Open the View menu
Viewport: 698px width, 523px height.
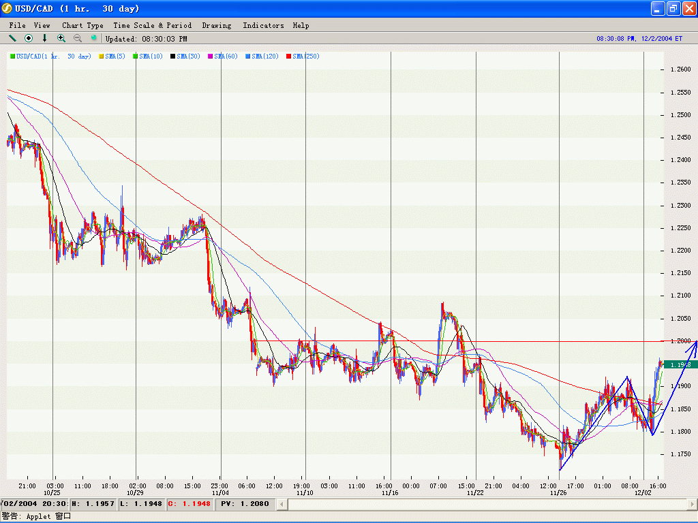click(x=42, y=25)
